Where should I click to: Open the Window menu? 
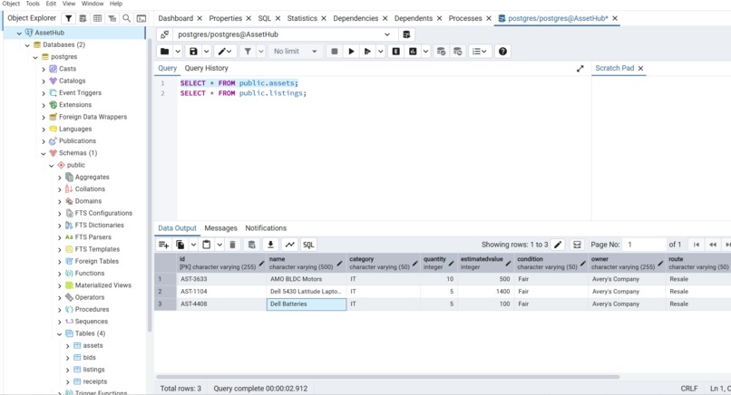[93, 4]
